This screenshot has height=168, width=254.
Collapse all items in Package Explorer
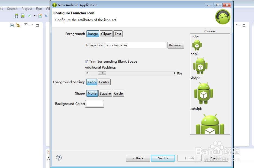[x=12, y=25]
